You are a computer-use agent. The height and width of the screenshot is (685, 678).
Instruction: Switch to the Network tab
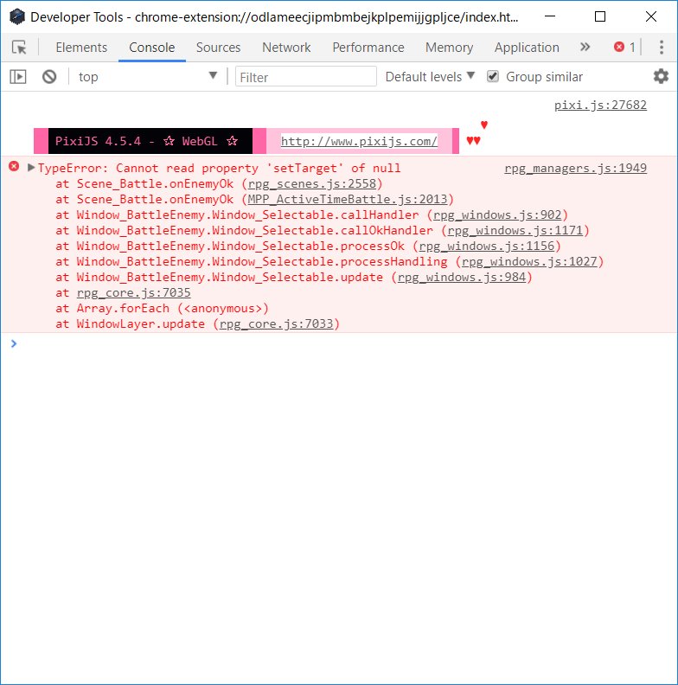[x=286, y=48]
